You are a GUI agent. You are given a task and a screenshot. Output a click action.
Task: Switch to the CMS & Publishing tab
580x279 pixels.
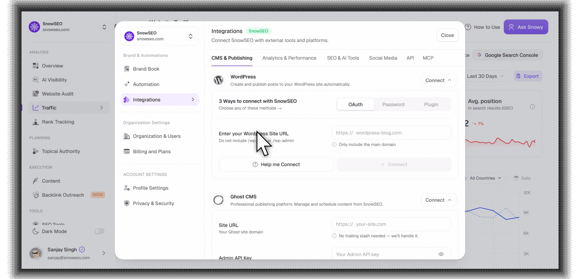point(232,58)
